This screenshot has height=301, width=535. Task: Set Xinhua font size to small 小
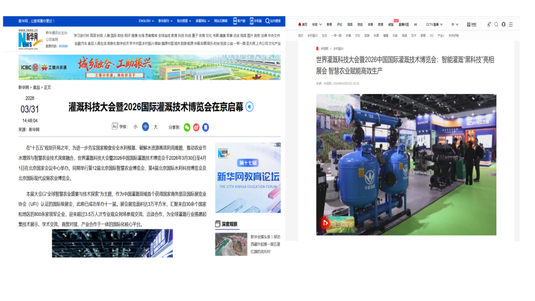tap(135, 127)
